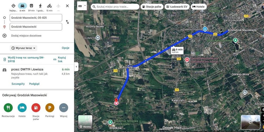Filter by Ładowarki EV along route
The height and width of the screenshot is (132, 264).
point(177,7)
